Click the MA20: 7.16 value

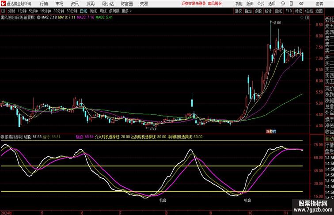click(85, 18)
